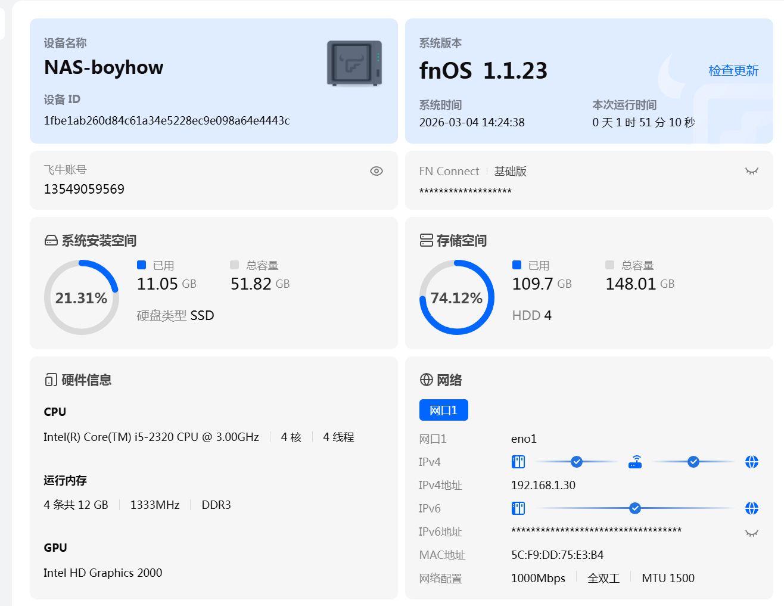784x606 pixels.
Task: Click the internet globe icon in IPv6 row
Action: 751,508
